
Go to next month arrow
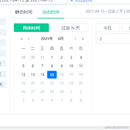76,39
